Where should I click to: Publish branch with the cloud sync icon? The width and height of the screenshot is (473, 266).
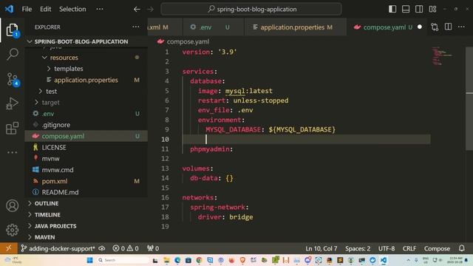[102, 248]
